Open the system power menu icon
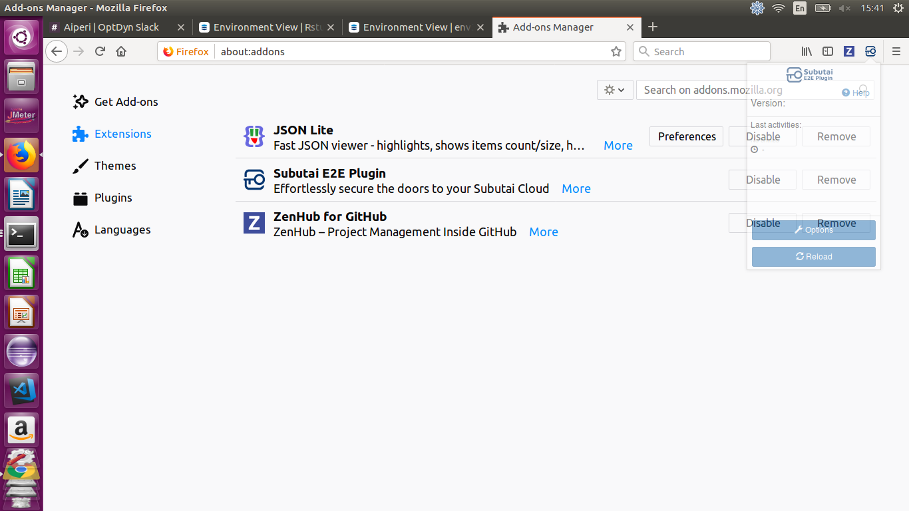The image size is (909, 511). coord(898,8)
